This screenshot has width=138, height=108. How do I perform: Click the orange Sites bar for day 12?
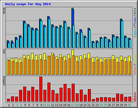53,65
